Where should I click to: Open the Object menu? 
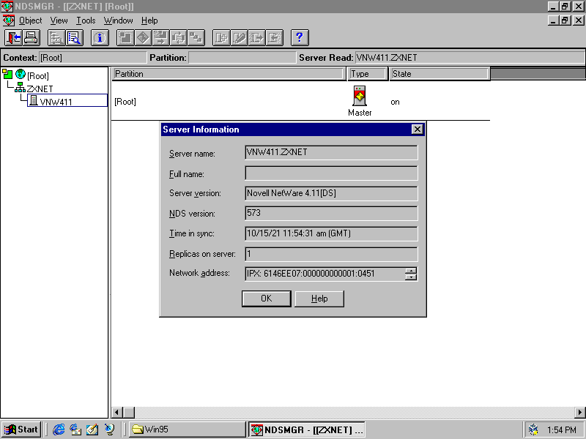tap(30, 20)
